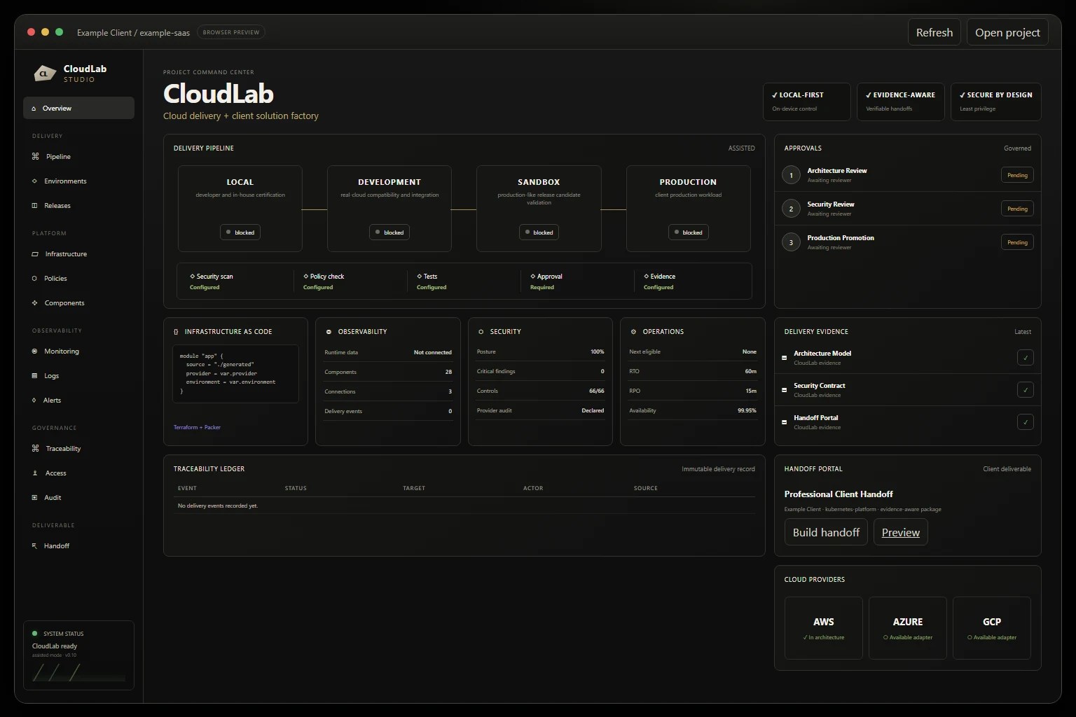
Task: Go to Overview in the sidebar
Action: (78, 108)
